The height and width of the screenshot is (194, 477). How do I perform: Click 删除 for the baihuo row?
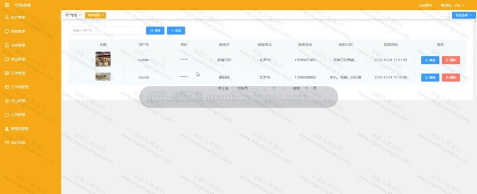(x=451, y=60)
